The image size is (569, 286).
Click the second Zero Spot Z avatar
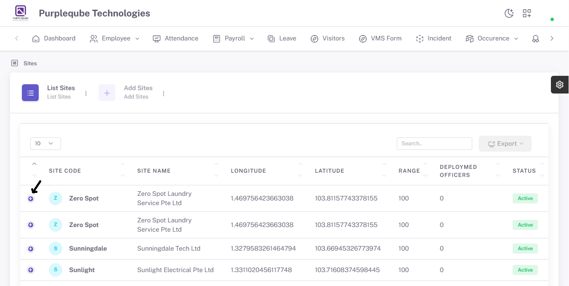pos(56,225)
